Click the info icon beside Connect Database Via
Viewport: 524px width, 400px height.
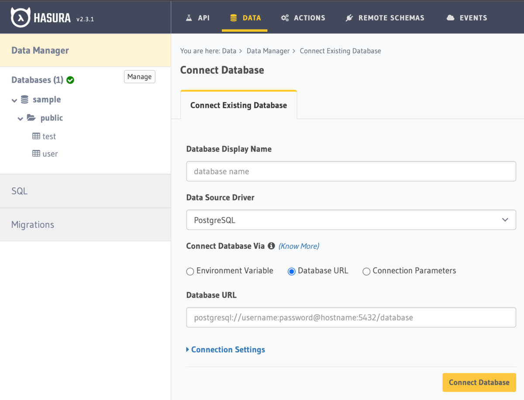[271, 246]
